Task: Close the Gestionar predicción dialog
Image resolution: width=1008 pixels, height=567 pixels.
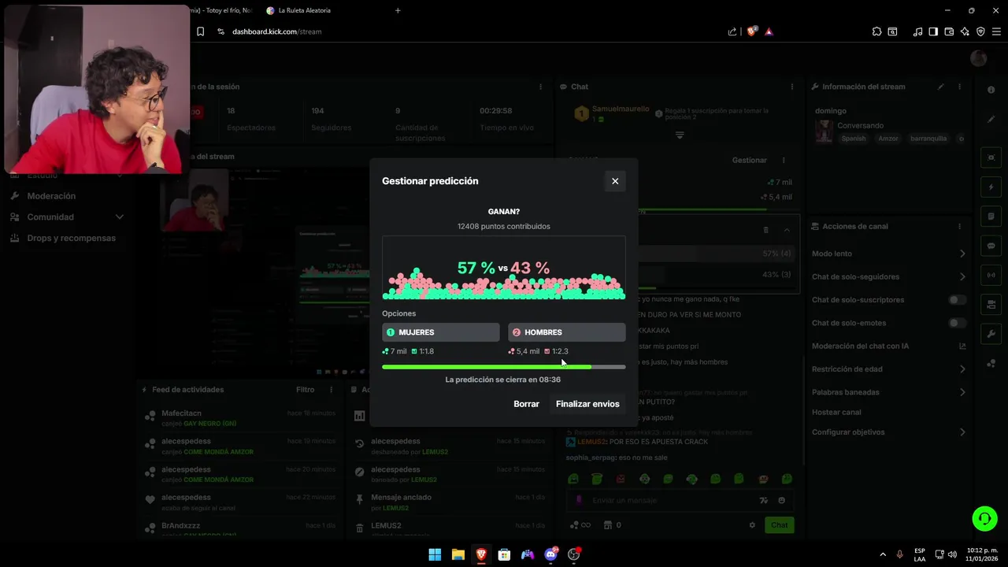Action: [x=615, y=181]
